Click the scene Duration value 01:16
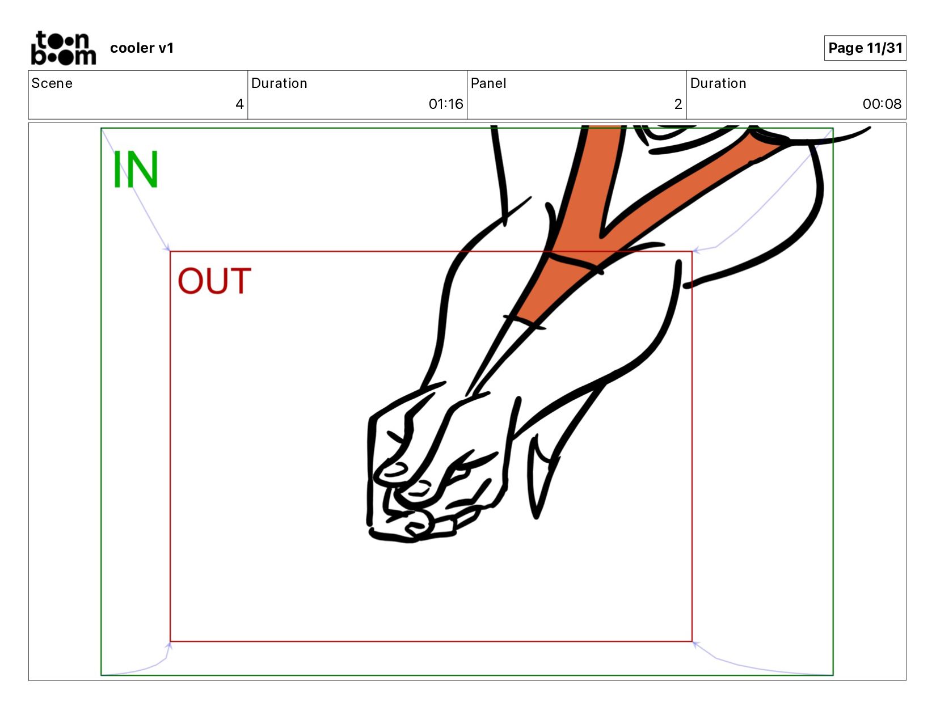Viewport: 936px width, 723px height. coord(446,104)
